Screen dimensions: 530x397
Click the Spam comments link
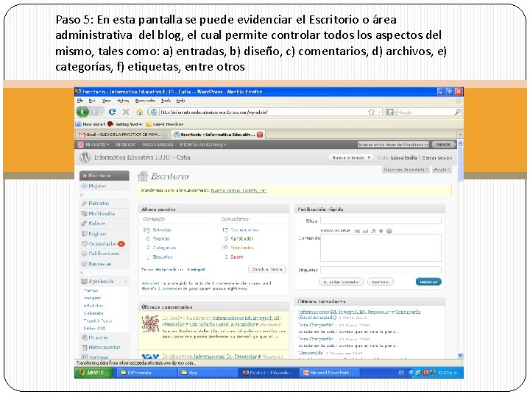point(236,257)
